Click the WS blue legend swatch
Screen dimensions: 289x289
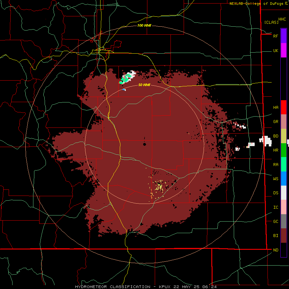[284, 179]
